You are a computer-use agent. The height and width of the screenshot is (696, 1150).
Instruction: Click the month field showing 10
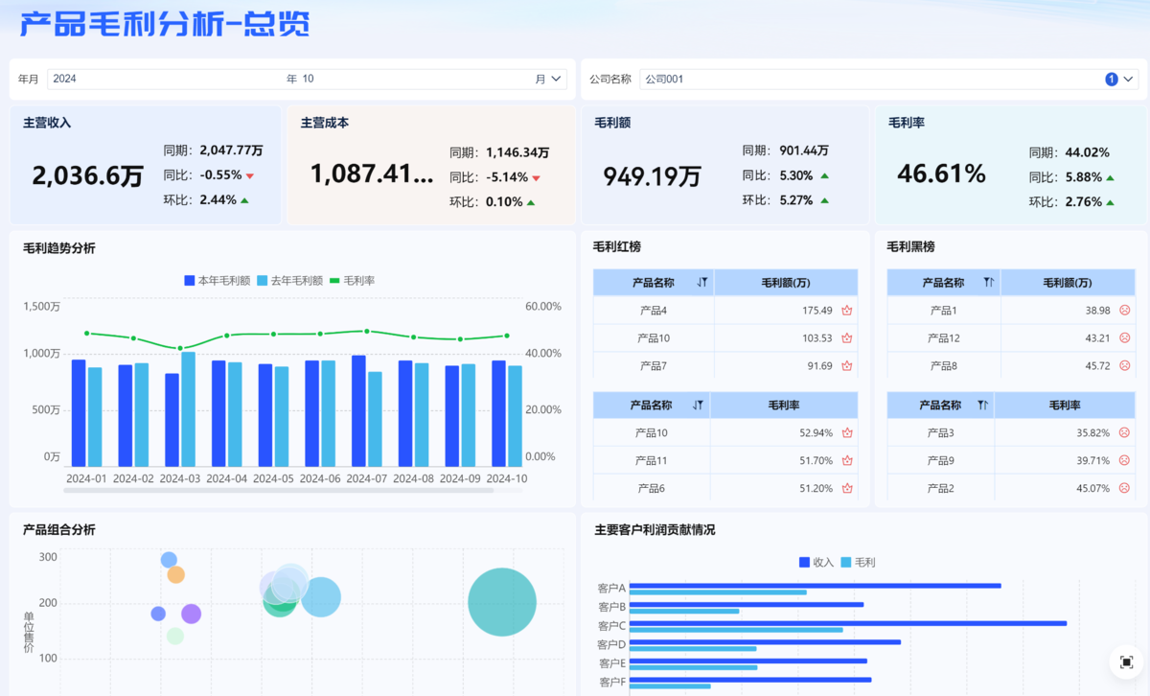(417, 80)
